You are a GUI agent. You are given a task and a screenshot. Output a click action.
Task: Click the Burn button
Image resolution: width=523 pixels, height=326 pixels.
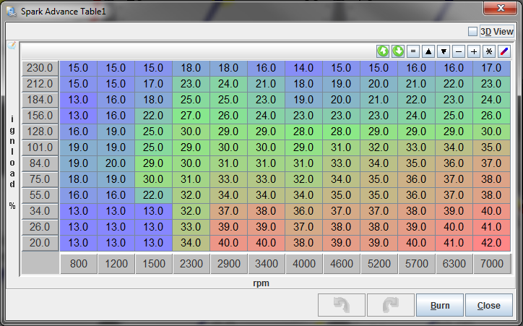(440, 305)
